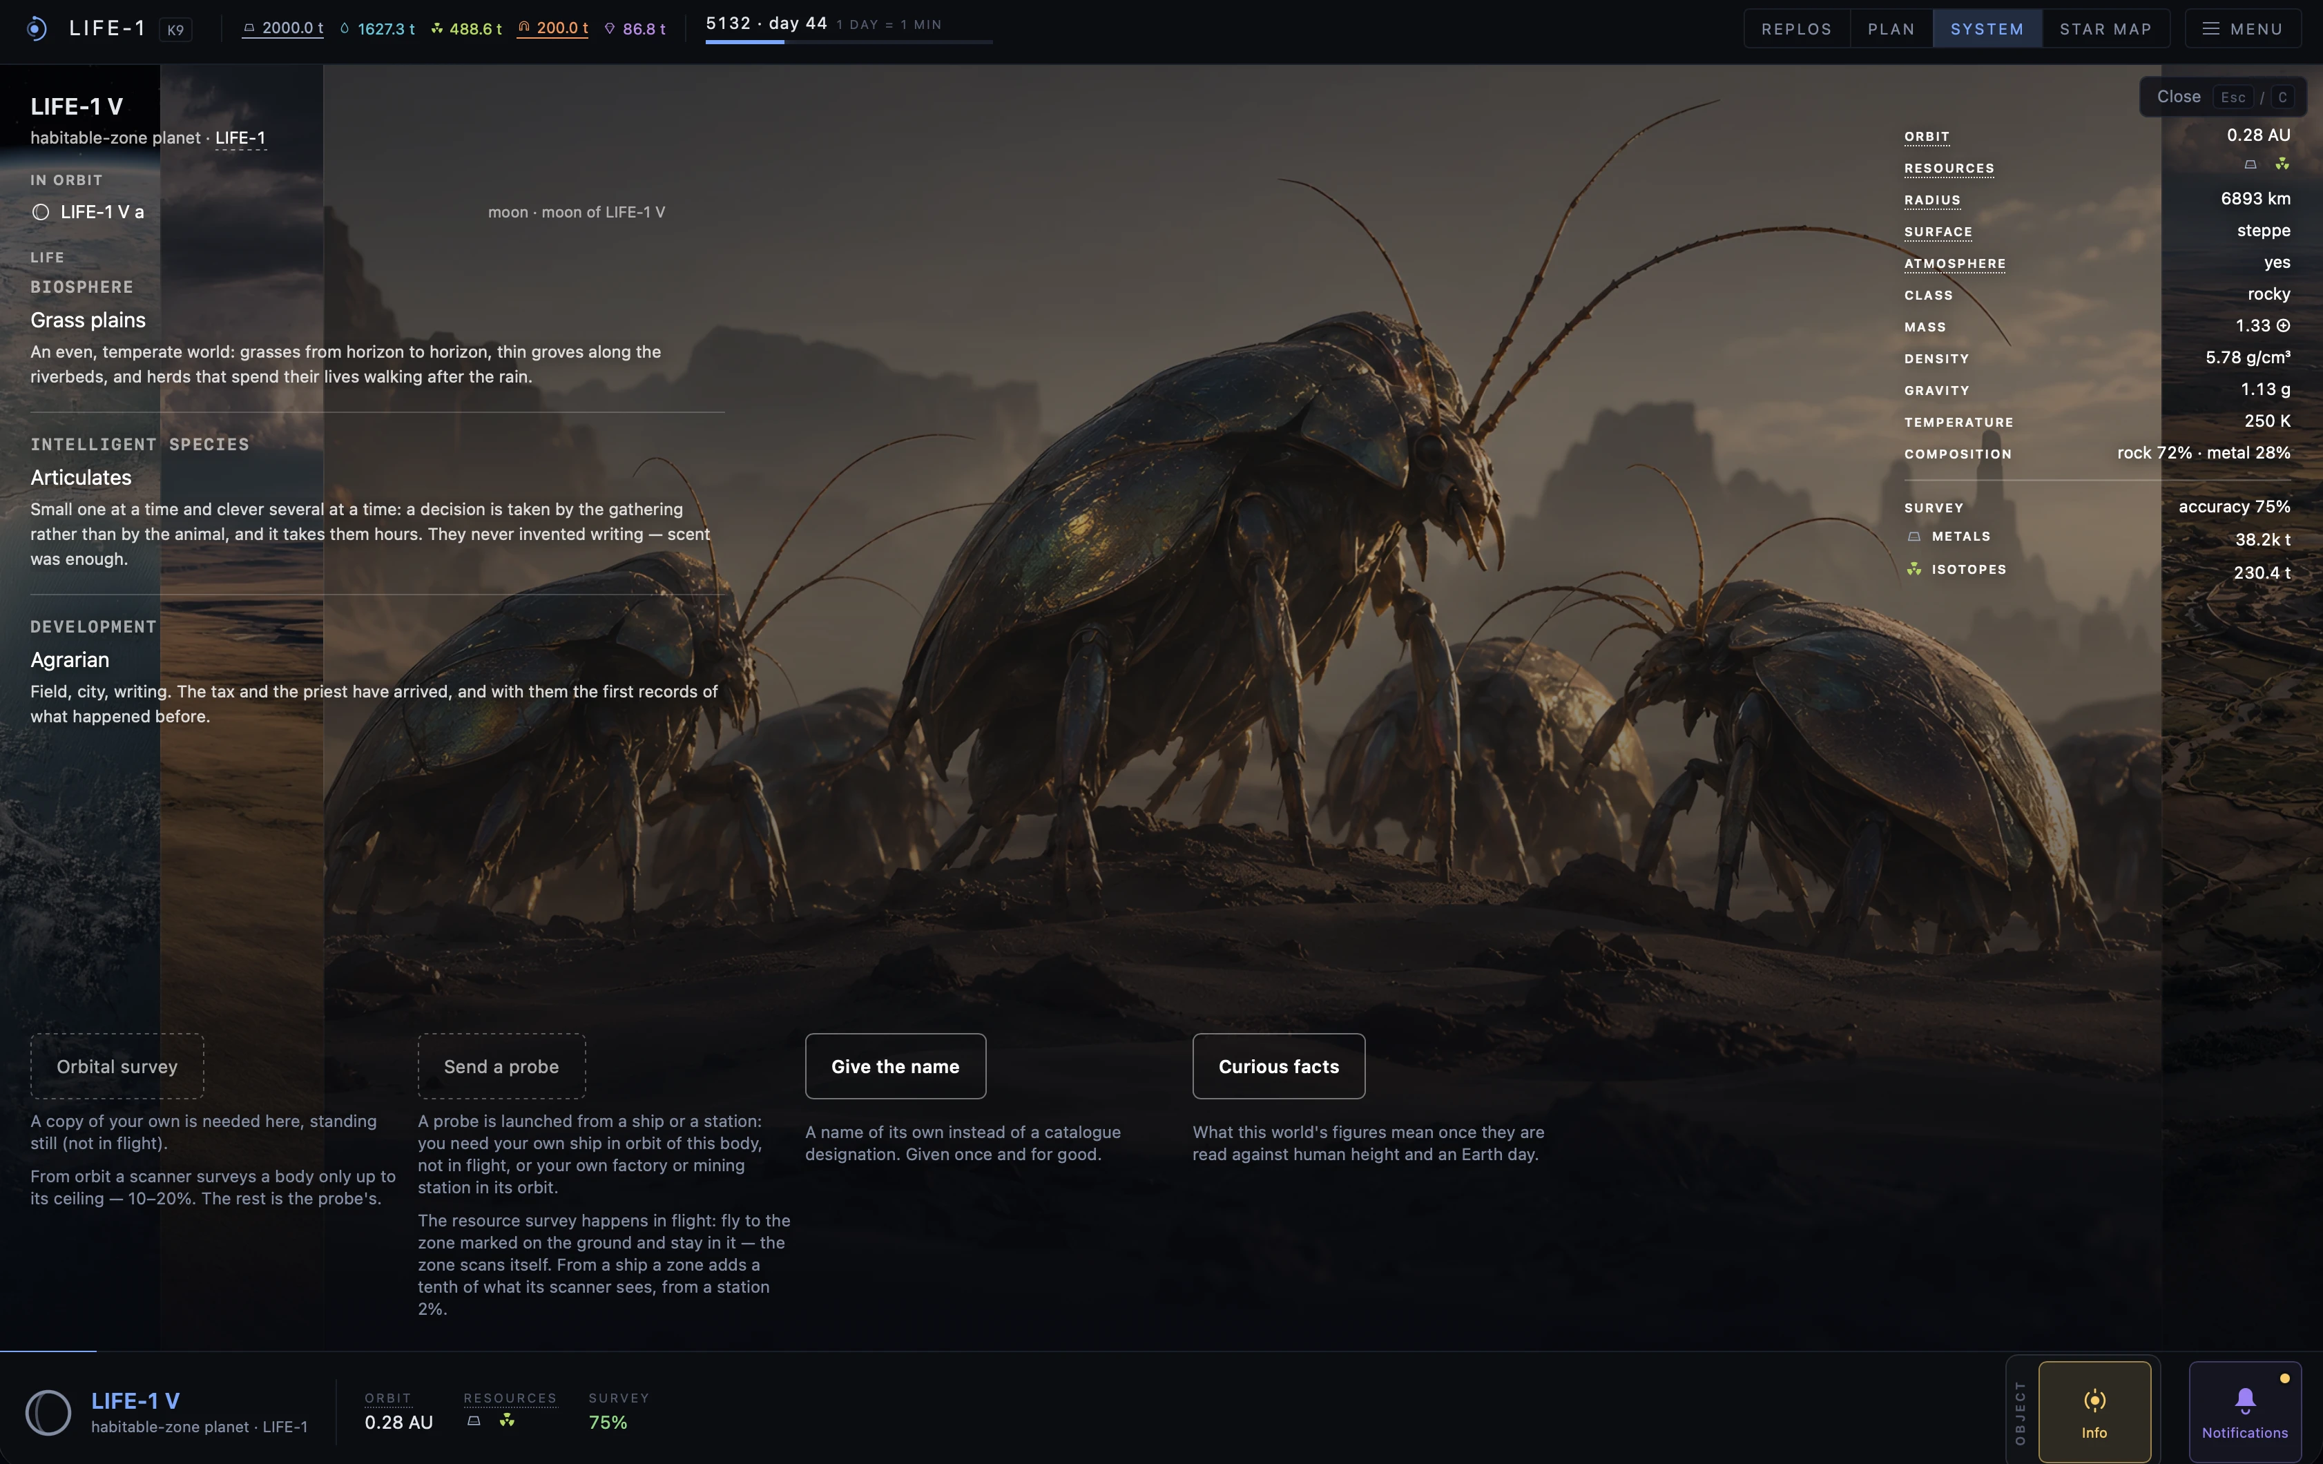This screenshot has height=1464, width=2323.
Task: Click the day progress bar under 5132 · day 44
Action: [848, 41]
